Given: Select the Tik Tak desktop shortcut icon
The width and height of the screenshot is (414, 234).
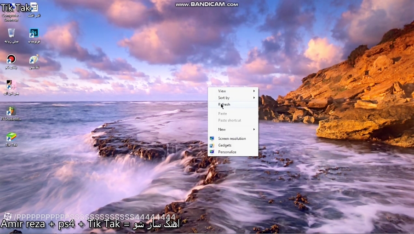Looking at the screenshot, I should click(x=11, y=137).
